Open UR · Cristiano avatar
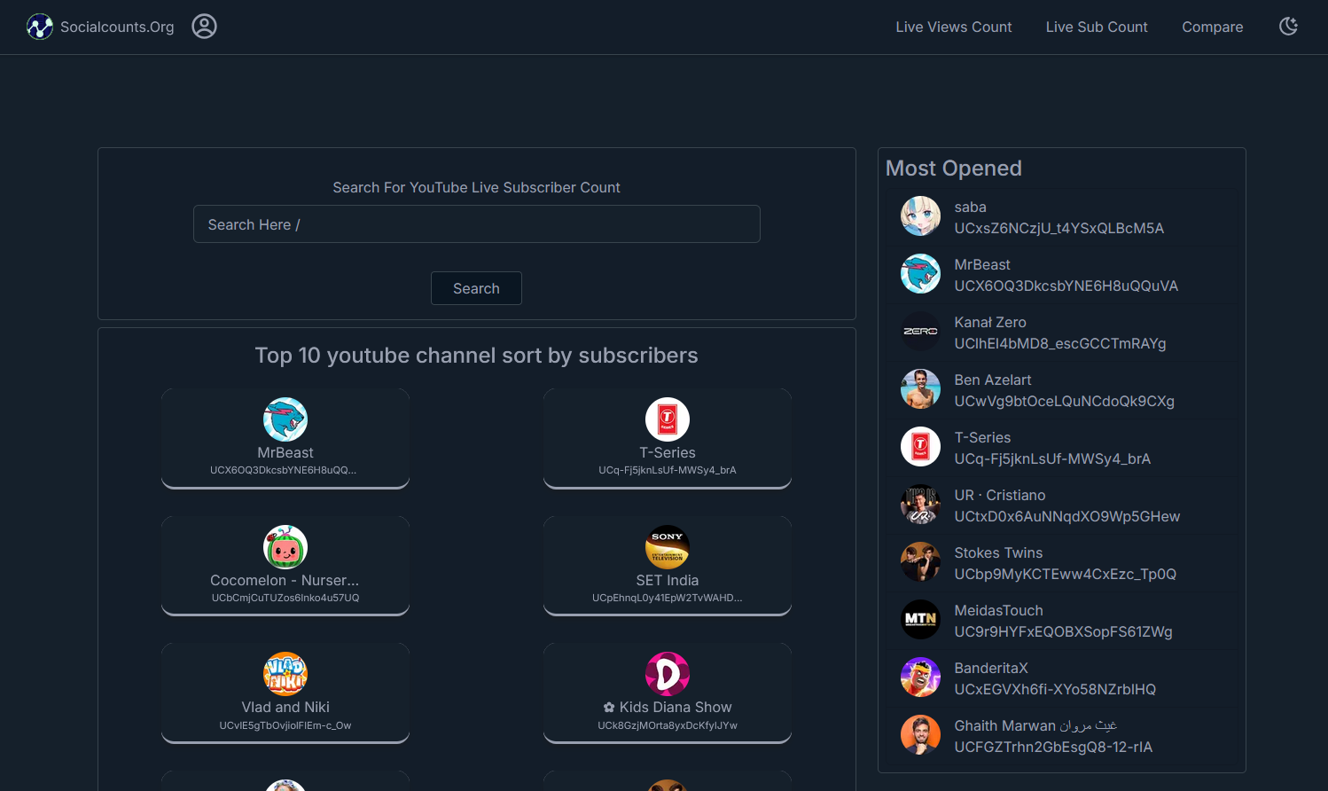The image size is (1328, 791). point(921,505)
